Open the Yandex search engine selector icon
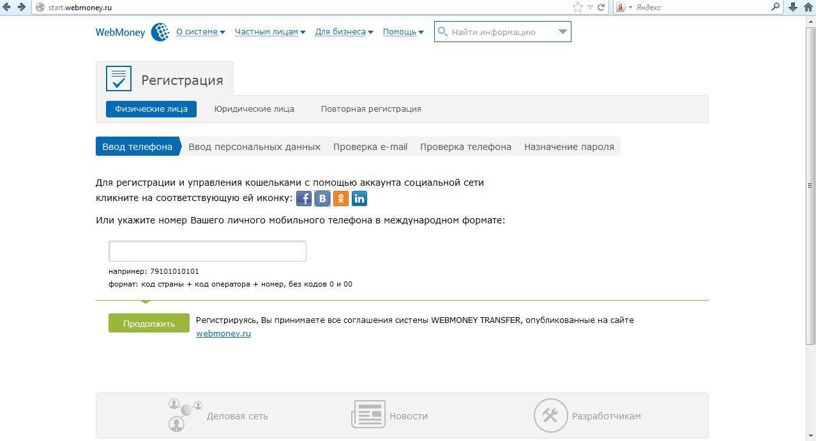Screen dimensions: 816x441 (620, 8)
